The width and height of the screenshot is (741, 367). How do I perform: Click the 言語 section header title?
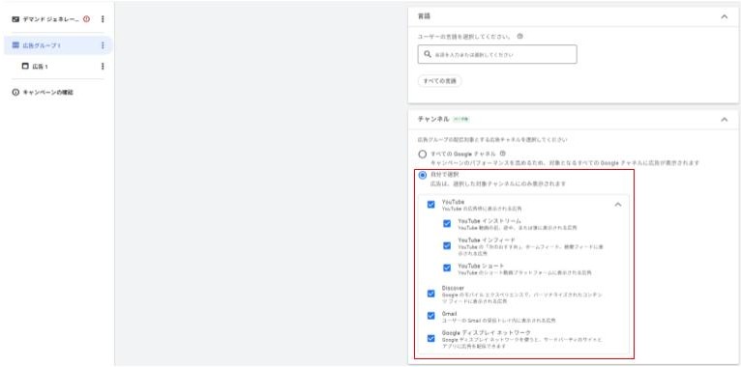[x=424, y=16]
